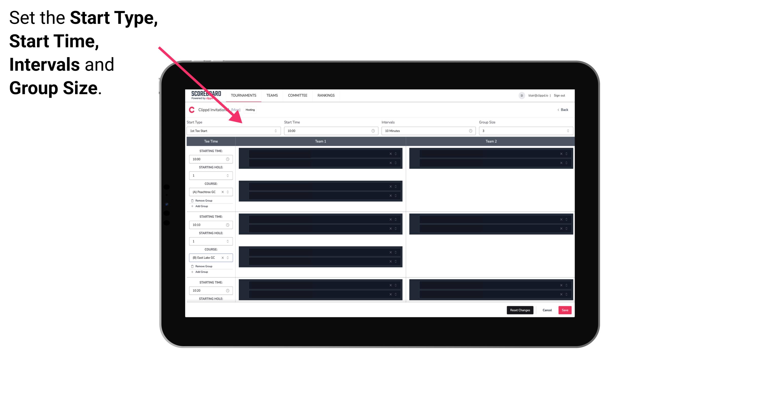Click the Add Group link under Peachtree GC
Viewport: 757px width, 407px height.
201,207
